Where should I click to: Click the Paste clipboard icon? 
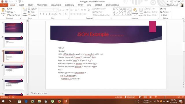[3, 10]
